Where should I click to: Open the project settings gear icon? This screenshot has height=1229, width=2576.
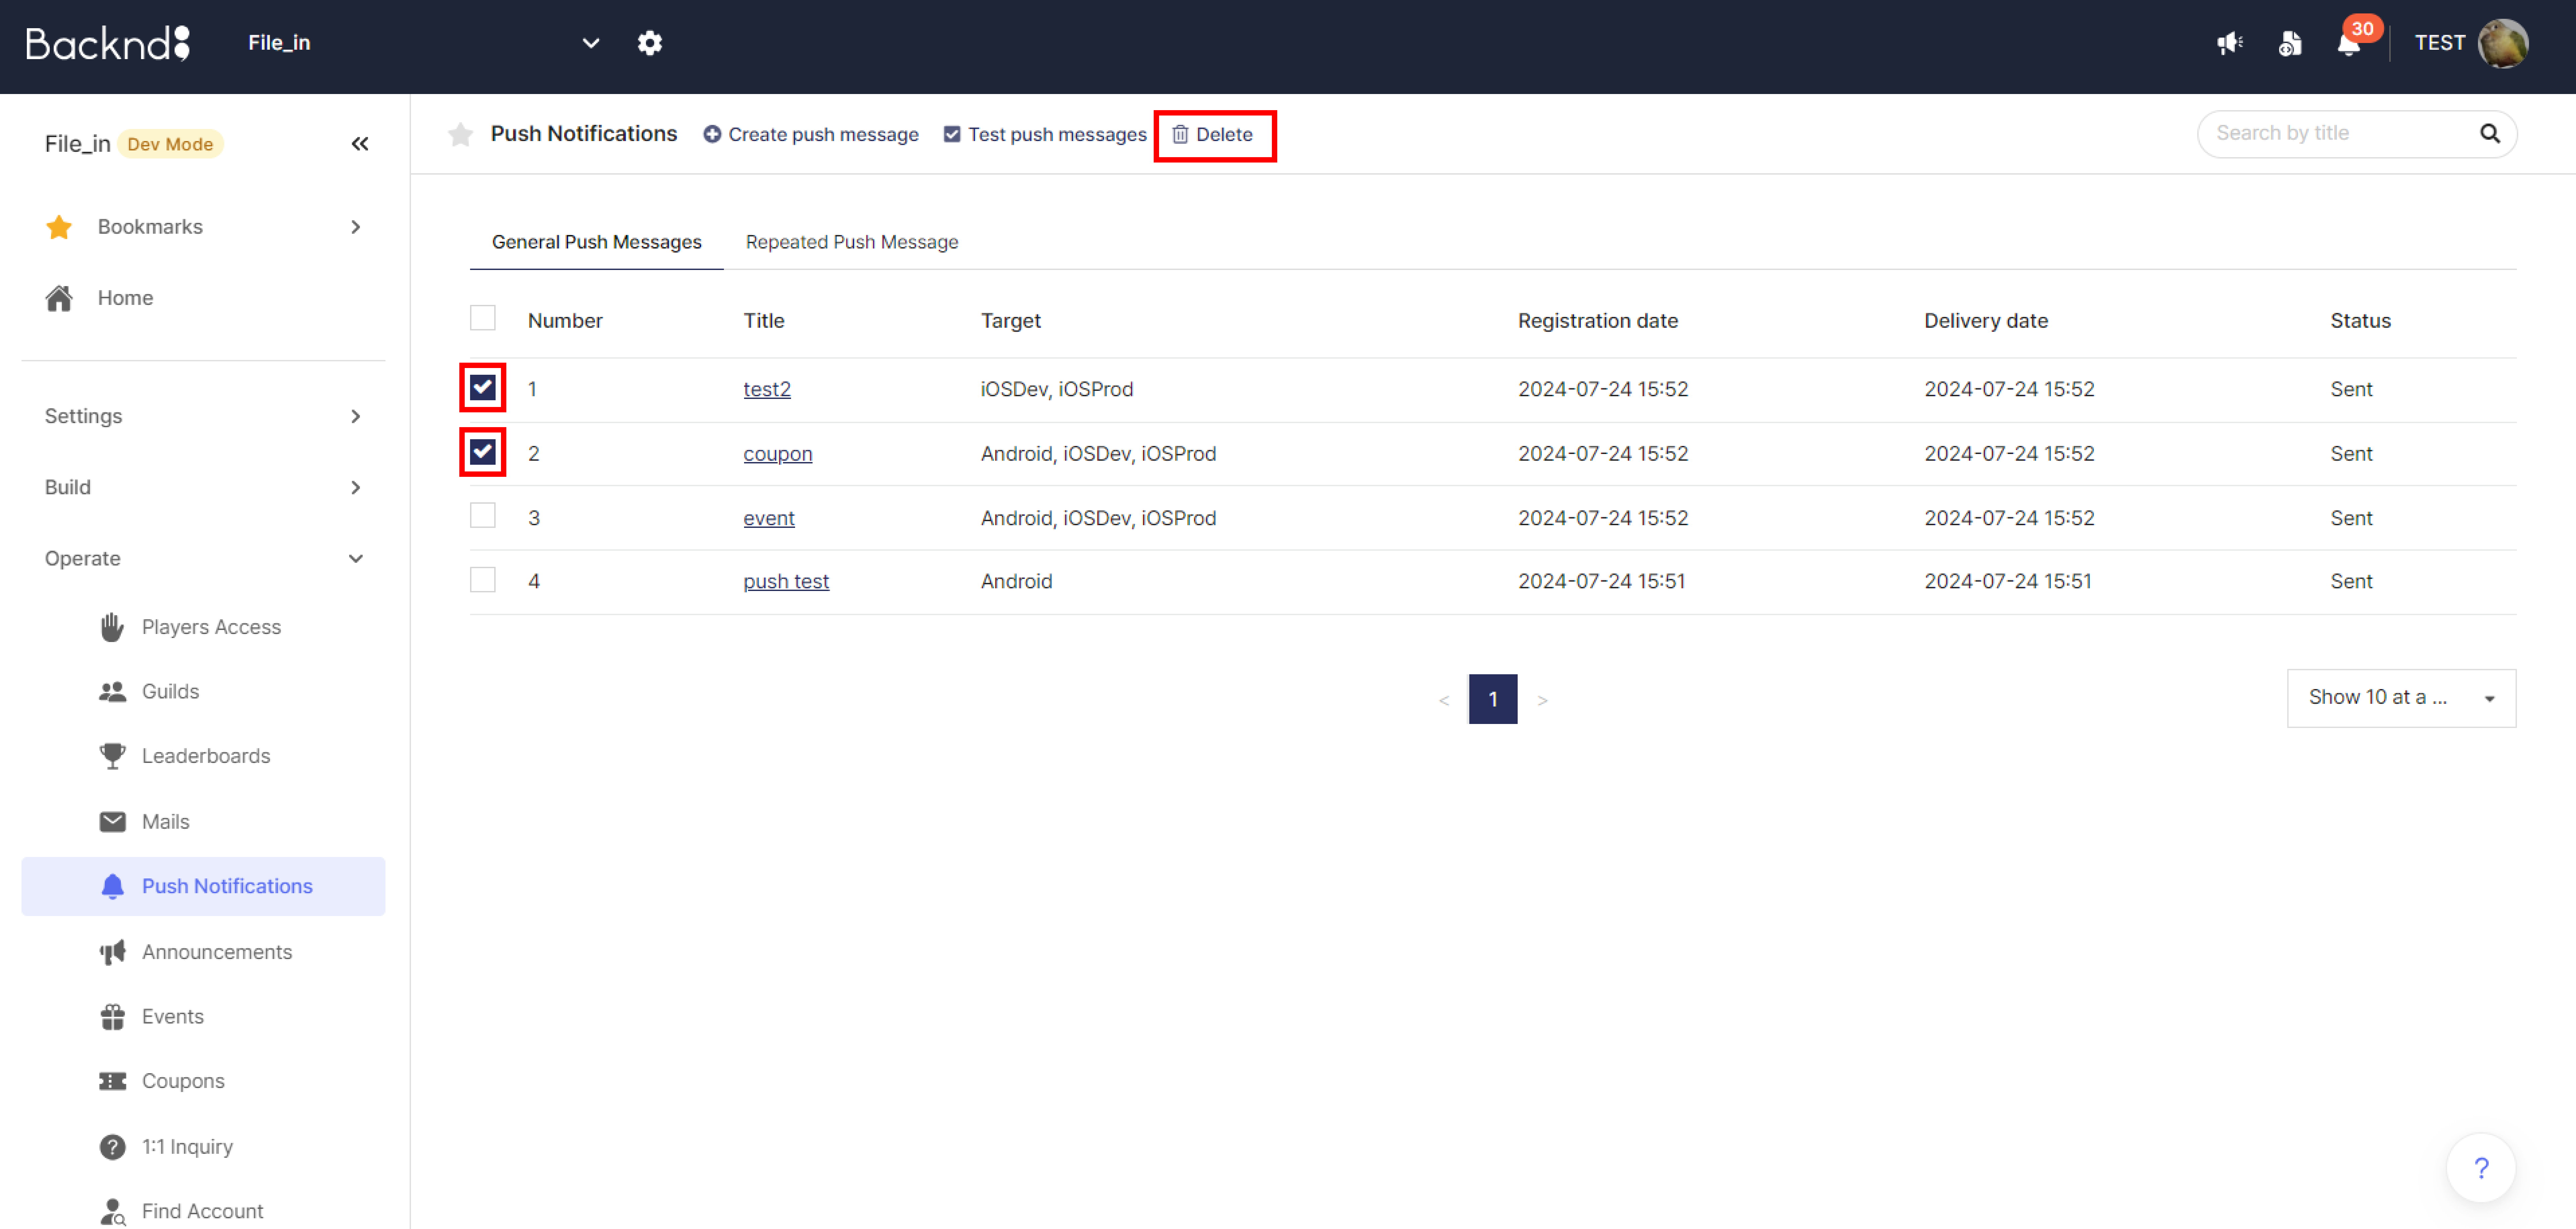(650, 43)
